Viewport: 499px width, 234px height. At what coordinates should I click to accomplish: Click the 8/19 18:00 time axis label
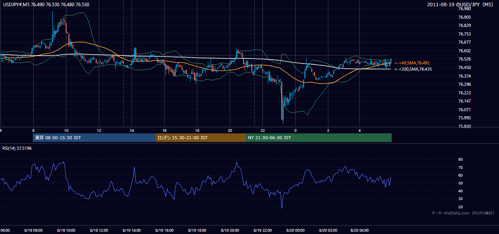point(197,230)
